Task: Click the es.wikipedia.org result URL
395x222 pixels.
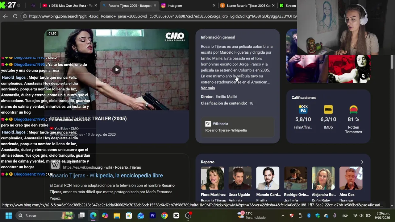Action: (102, 167)
